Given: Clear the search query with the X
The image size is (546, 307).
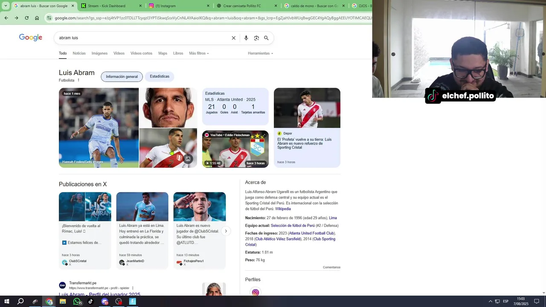Looking at the screenshot, I should point(233,38).
